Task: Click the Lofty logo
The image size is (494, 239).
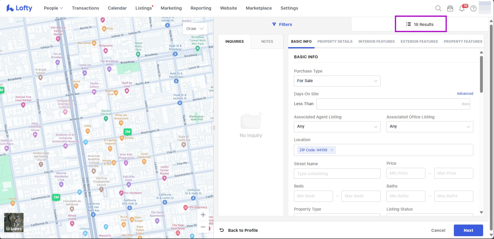Action: click(x=19, y=8)
